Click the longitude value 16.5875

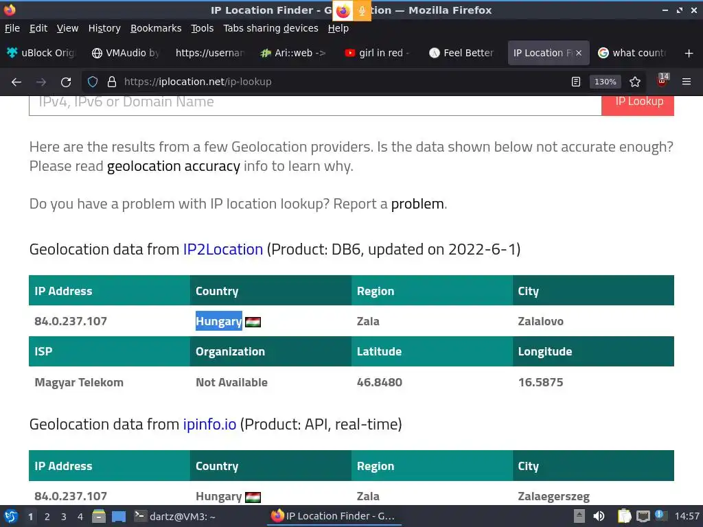pyautogui.click(x=541, y=382)
